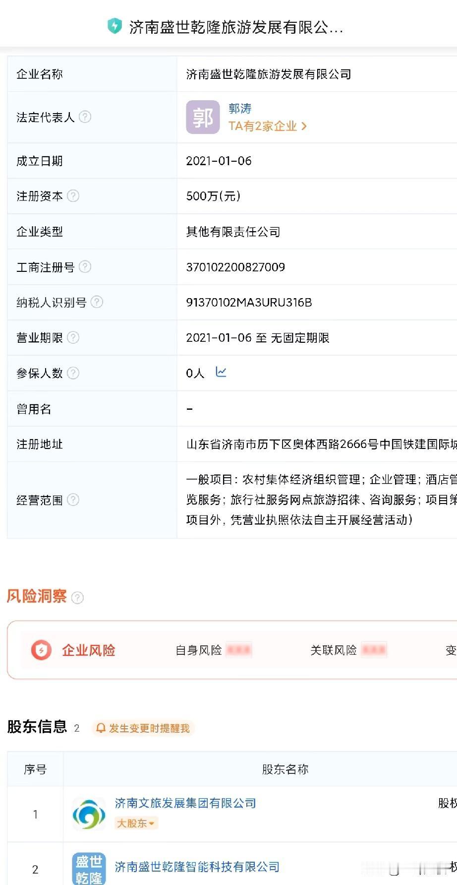Open 济南文旅发展集团有限公司 shareholder link

[185, 803]
